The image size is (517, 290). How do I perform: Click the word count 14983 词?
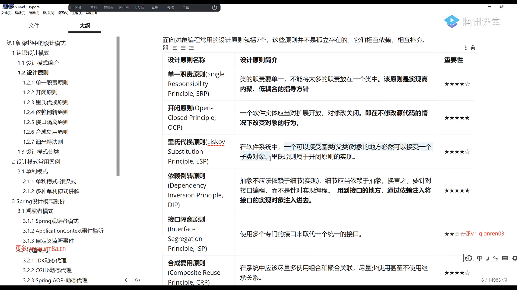coord(494,280)
